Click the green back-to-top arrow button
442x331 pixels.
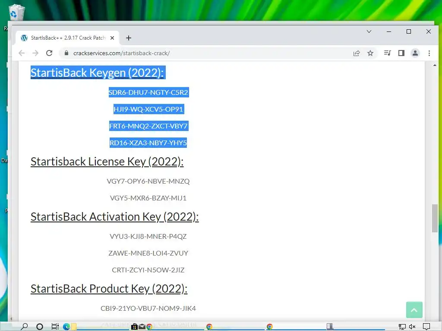[414, 310]
